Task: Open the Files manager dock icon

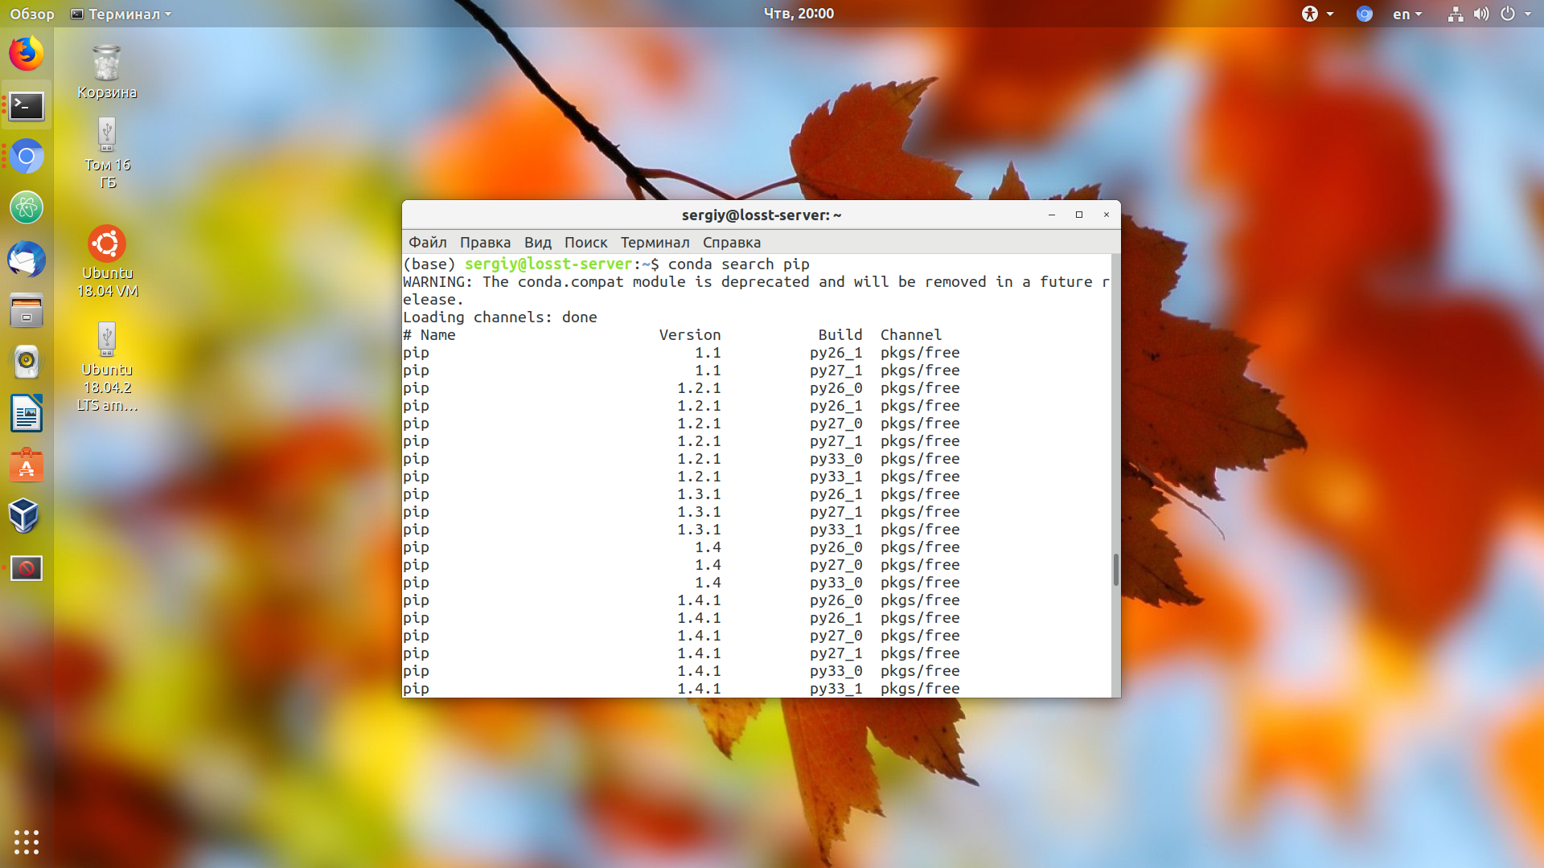Action: point(27,311)
